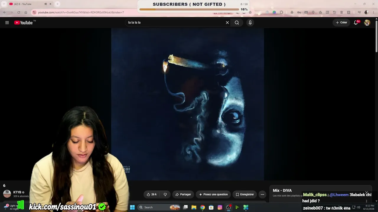Open the addresses location pin icon
The height and width of the screenshot is (212, 378).
pos(313,12)
